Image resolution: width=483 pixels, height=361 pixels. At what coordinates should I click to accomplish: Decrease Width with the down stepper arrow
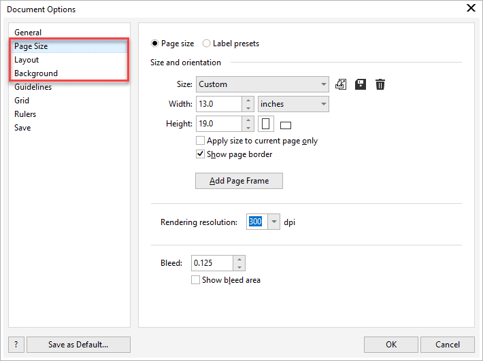click(248, 108)
